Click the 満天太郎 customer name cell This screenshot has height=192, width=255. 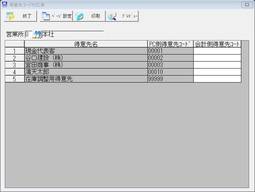[86, 72]
